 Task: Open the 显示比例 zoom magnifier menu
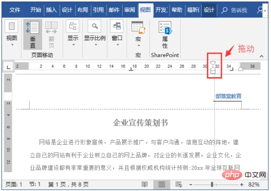pos(95,33)
